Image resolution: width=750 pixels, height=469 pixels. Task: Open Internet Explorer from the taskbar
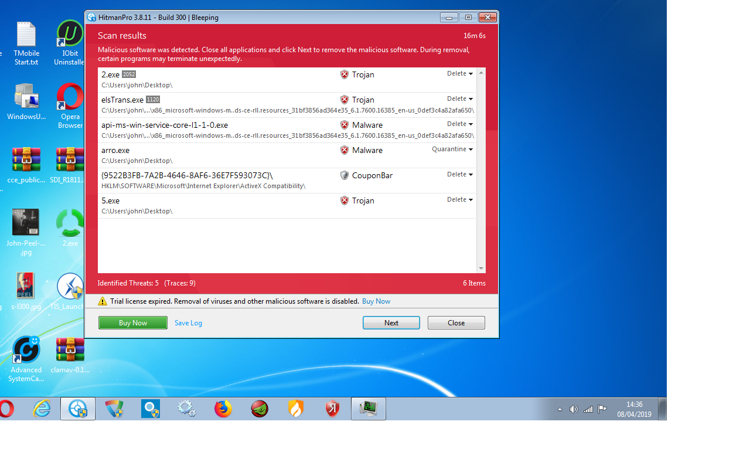click(x=42, y=409)
